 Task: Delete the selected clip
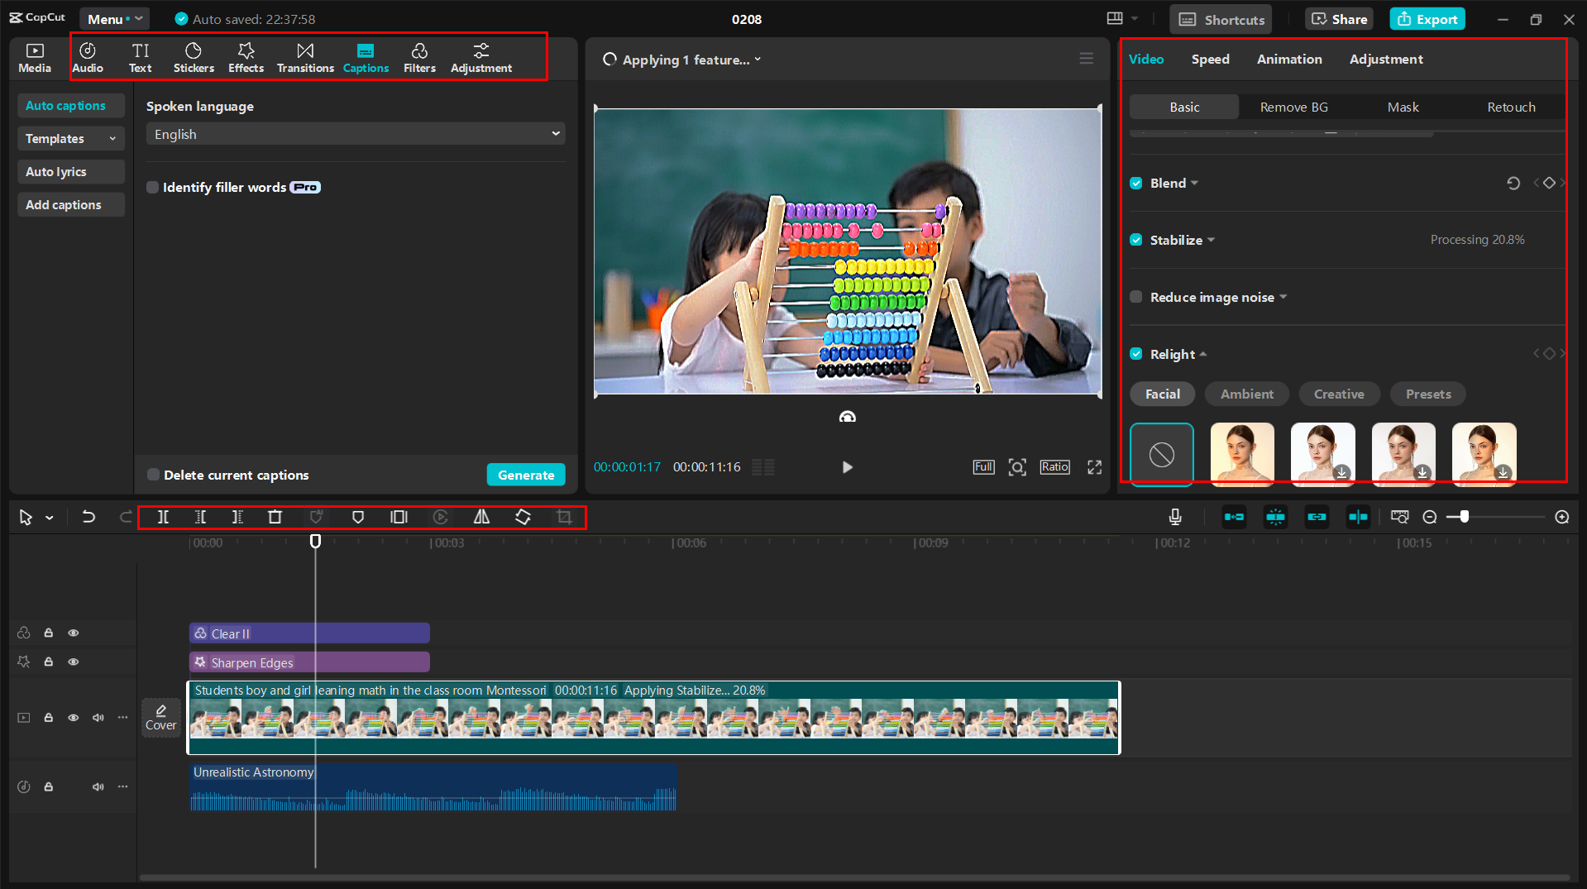[275, 517]
